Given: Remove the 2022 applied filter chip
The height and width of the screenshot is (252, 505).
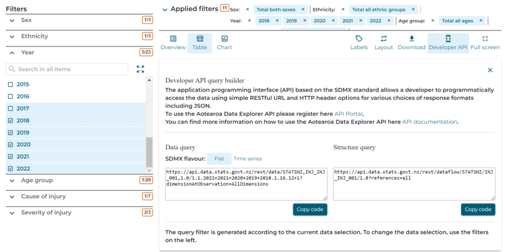Looking at the screenshot, I should [389, 21].
